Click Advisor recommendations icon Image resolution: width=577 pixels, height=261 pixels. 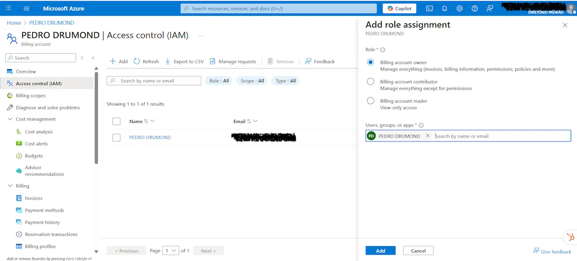click(x=19, y=170)
